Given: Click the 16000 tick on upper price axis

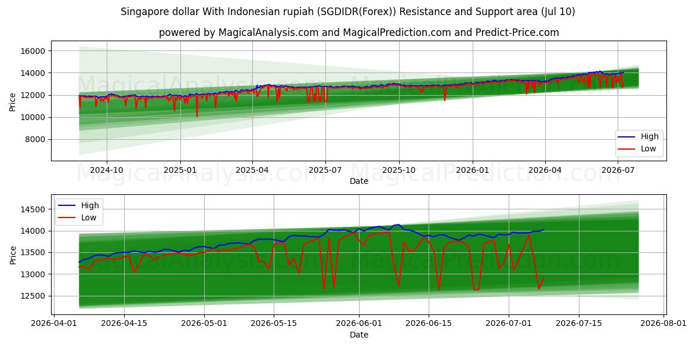Looking at the screenshot, I should [x=34, y=51].
